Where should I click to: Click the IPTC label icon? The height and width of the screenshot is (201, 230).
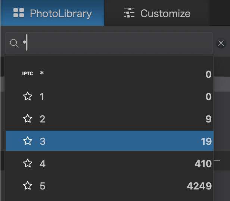[x=27, y=74]
